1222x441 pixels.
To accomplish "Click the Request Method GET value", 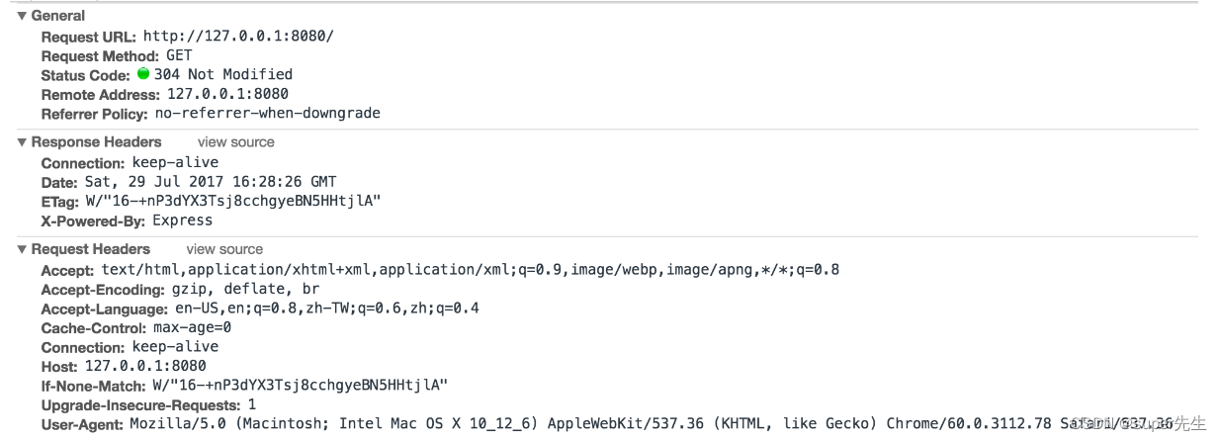I will (179, 55).
